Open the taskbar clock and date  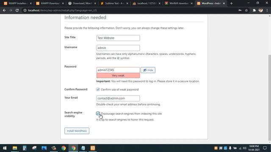tap(254, 148)
